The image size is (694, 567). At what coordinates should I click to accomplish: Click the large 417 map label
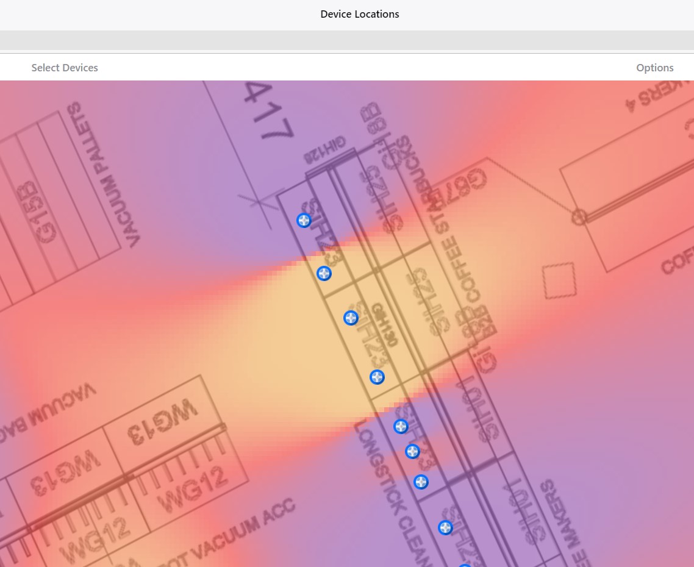coord(269,110)
